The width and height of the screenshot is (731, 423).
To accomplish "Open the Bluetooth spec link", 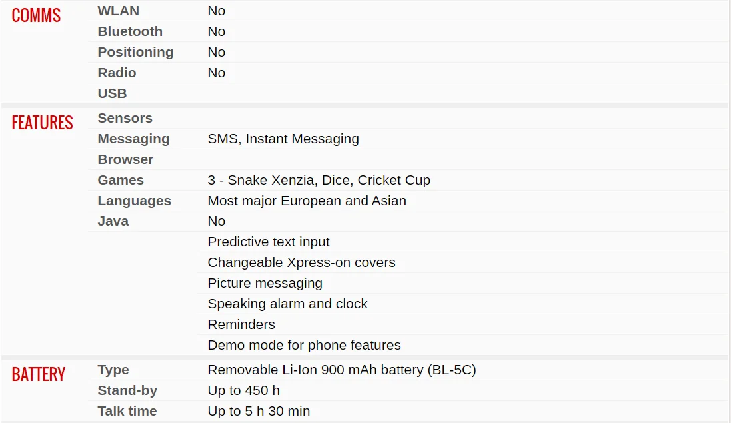I will pyautogui.click(x=130, y=31).
